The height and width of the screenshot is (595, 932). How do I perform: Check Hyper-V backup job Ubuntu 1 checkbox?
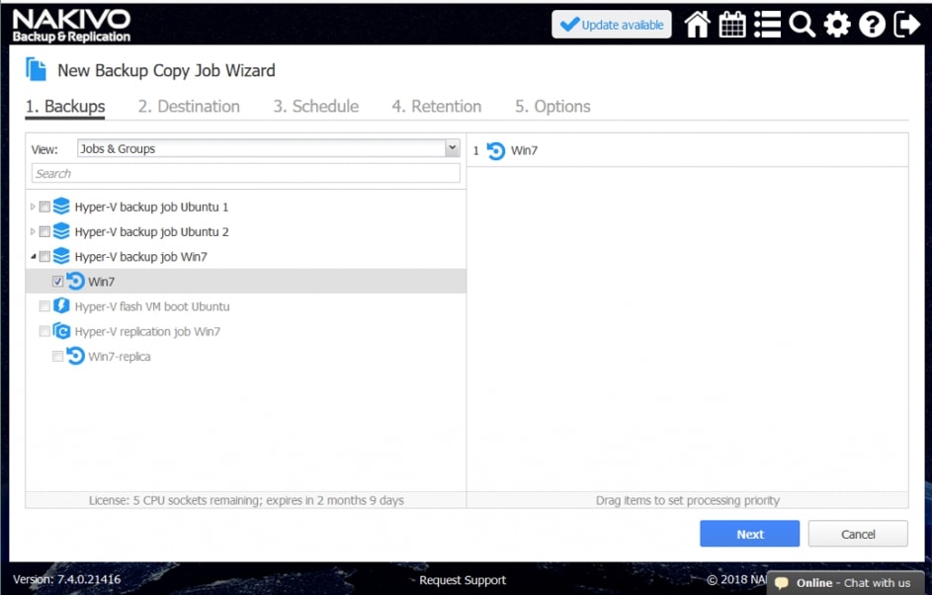[44, 208]
